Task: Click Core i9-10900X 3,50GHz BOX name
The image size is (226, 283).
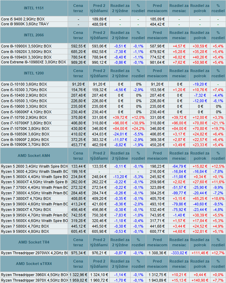Action: [x=26, y=46]
